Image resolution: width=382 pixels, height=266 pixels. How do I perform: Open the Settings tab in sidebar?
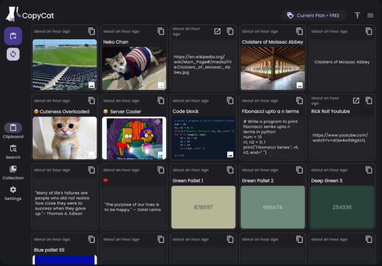13,194
